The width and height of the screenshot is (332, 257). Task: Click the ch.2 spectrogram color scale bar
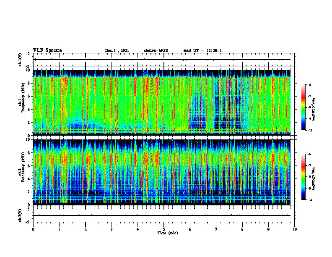click(303, 177)
